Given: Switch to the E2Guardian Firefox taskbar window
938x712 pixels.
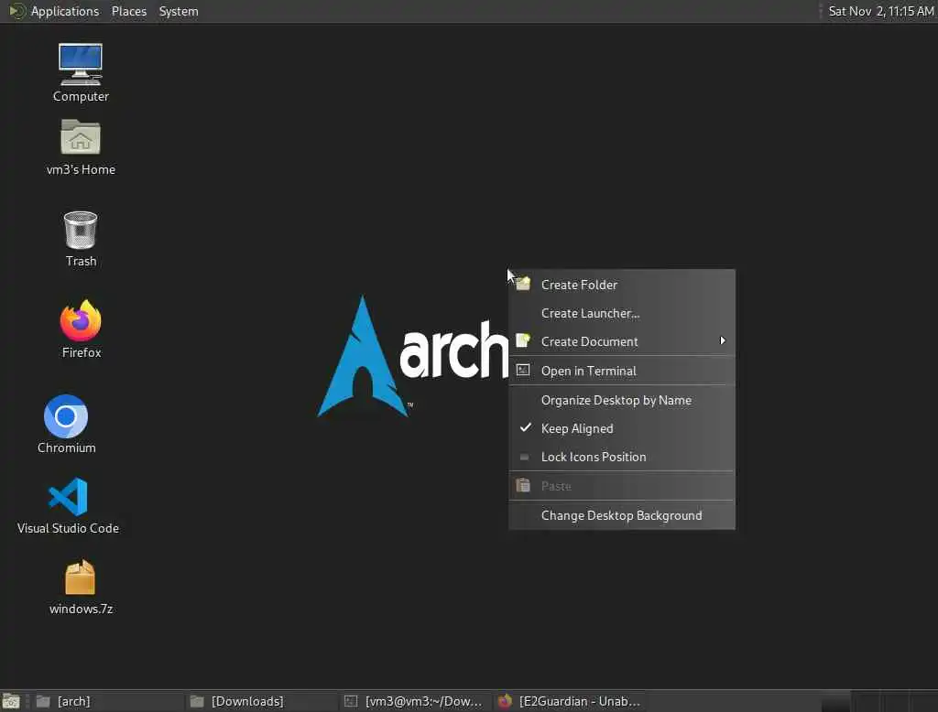Looking at the screenshot, I should [569, 701].
